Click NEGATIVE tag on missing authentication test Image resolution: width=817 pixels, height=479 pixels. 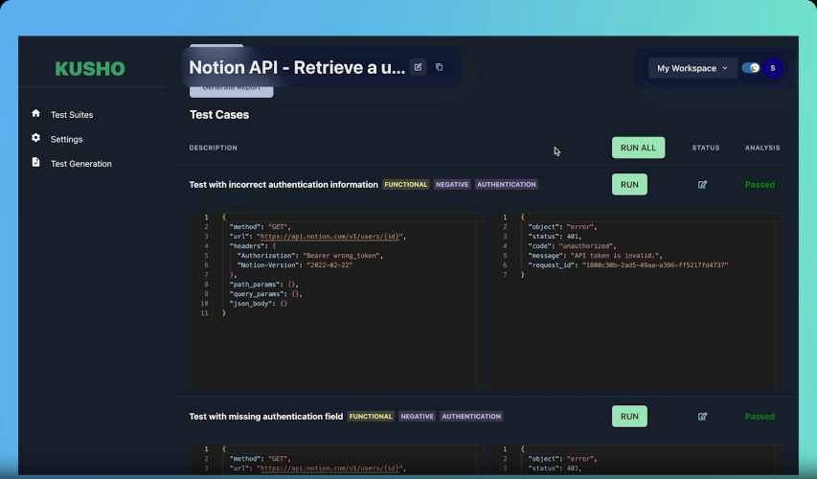click(417, 417)
